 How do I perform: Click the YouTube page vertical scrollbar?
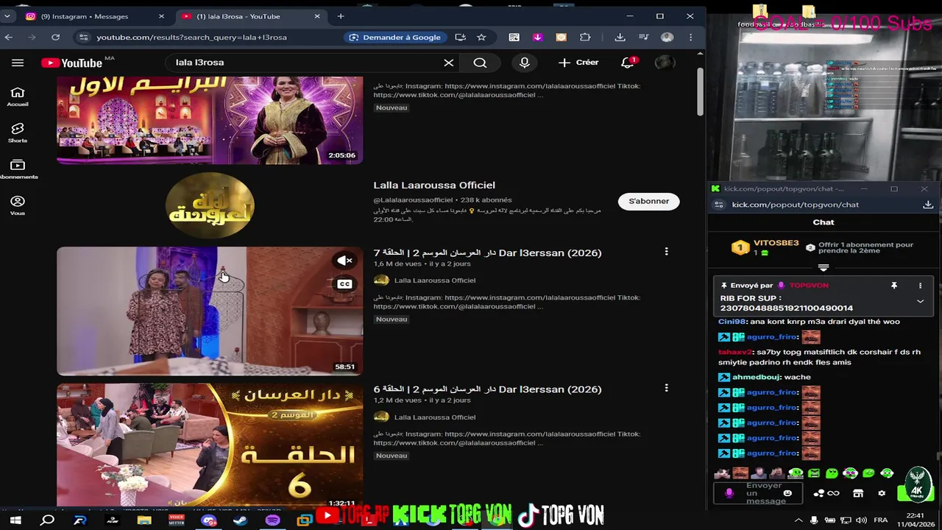(x=700, y=91)
